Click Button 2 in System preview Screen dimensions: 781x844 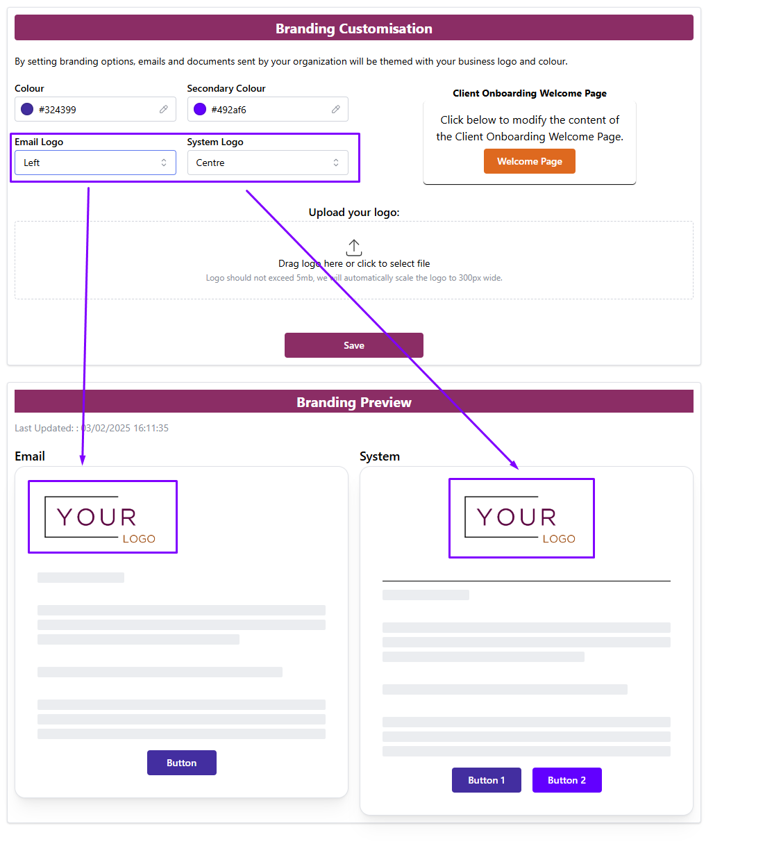pos(567,780)
